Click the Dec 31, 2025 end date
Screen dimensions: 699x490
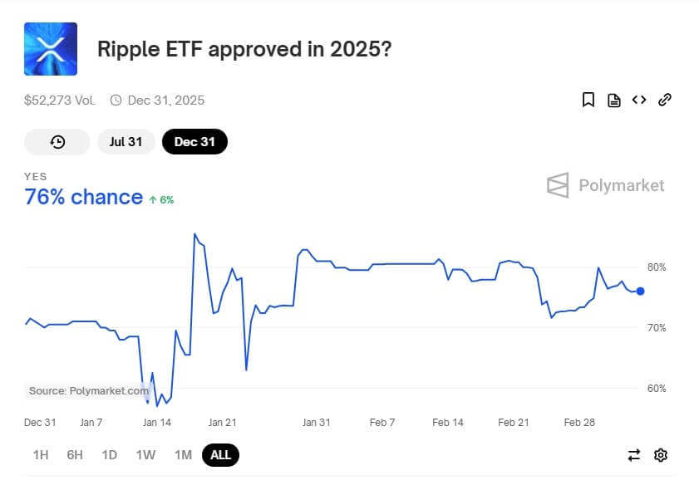pos(165,100)
